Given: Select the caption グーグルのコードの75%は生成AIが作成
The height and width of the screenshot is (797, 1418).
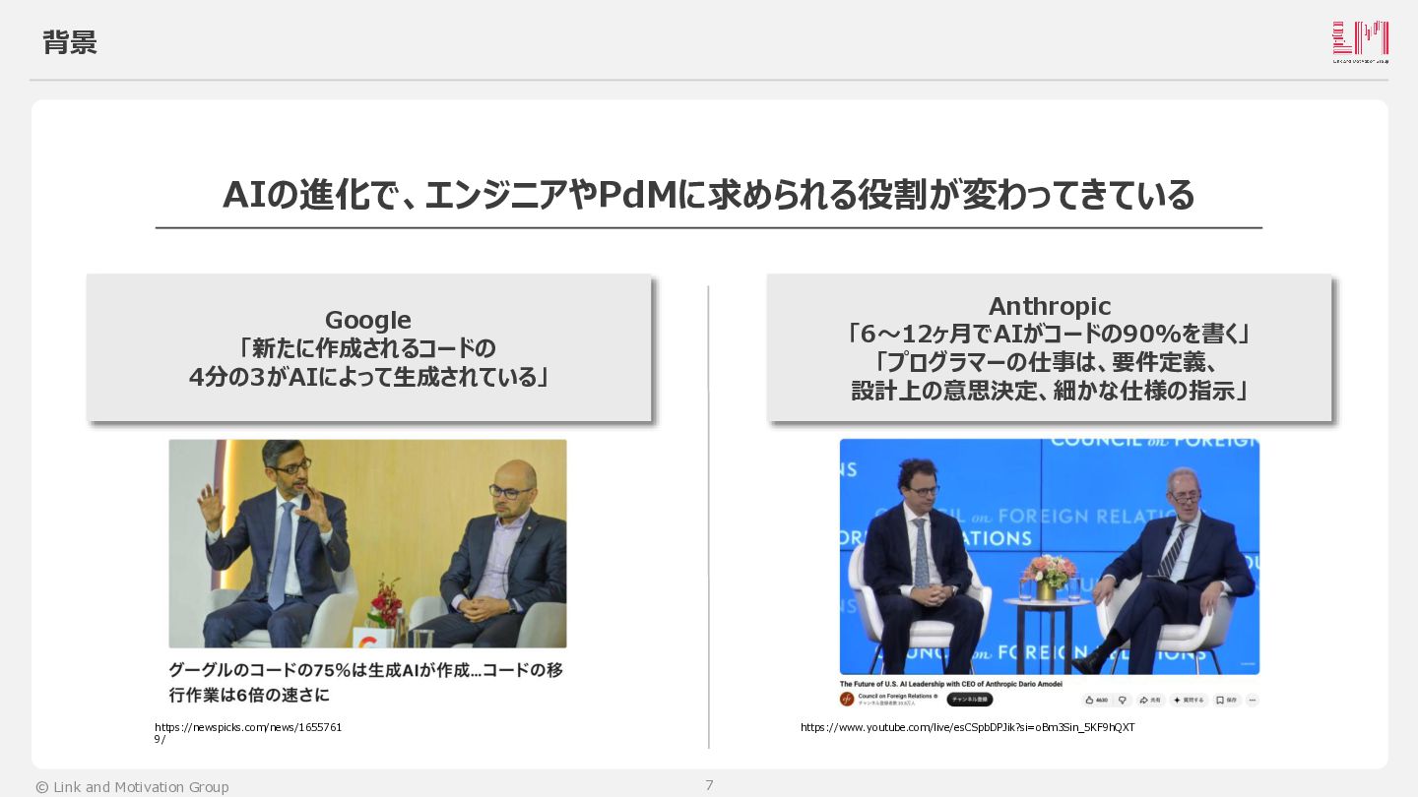Looking at the screenshot, I should [x=365, y=683].
